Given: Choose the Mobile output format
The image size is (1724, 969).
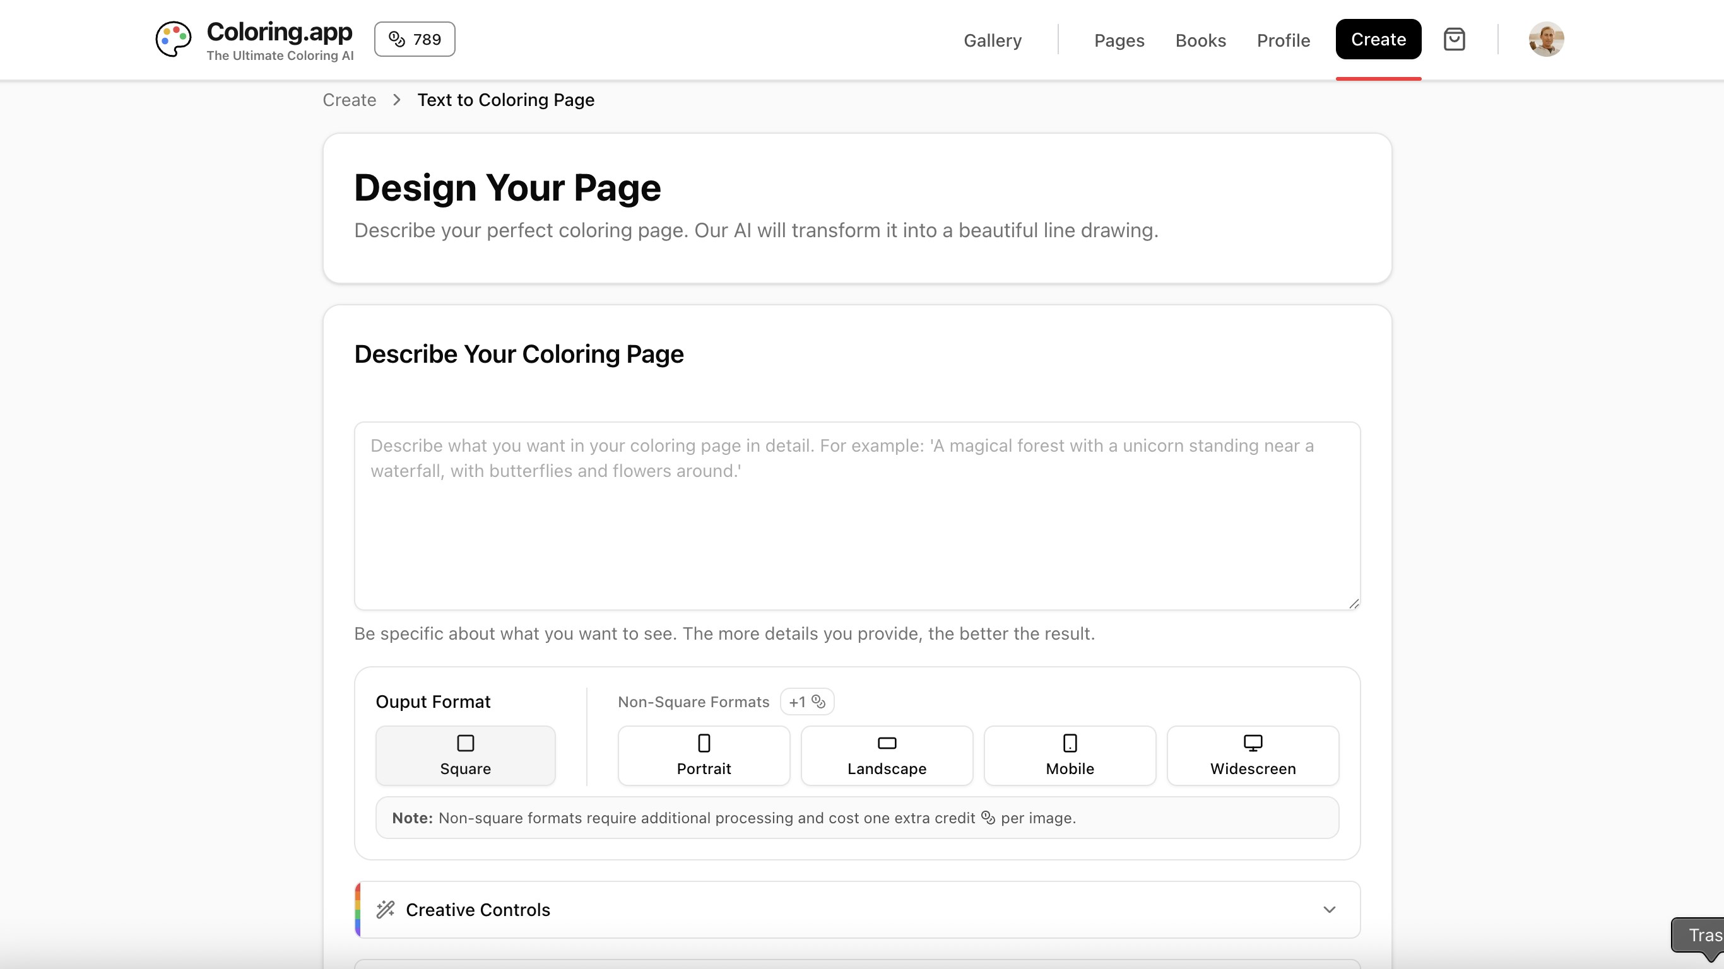Looking at the screenshot, I should [x=1070, y=756].
